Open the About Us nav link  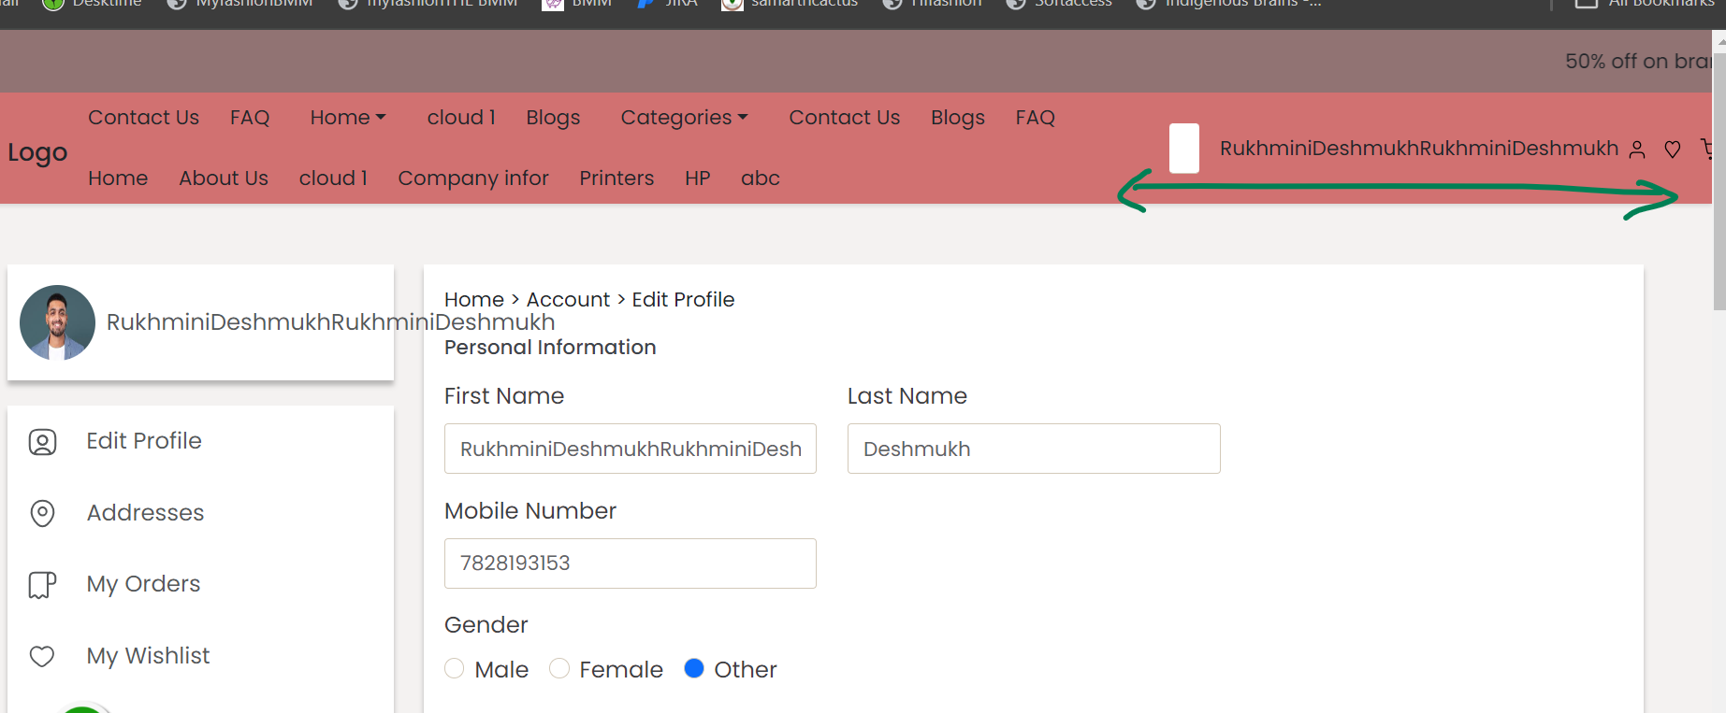[224, 178]
